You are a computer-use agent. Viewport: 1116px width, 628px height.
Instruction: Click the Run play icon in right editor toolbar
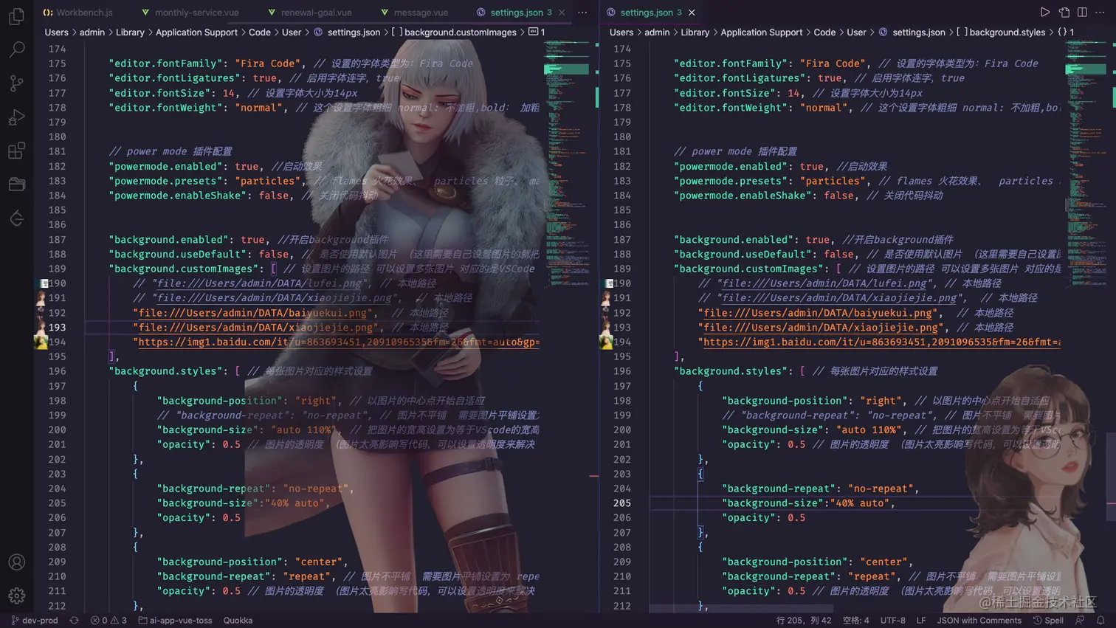tap(1044, 13)
